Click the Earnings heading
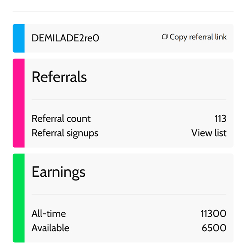Image resolution: width=246 pixels, height=246 pixels. (58, 172)
